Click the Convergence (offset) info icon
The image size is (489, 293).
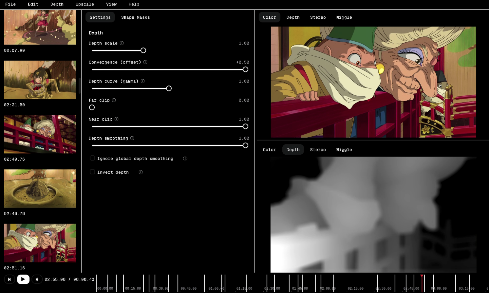point(145,62)
